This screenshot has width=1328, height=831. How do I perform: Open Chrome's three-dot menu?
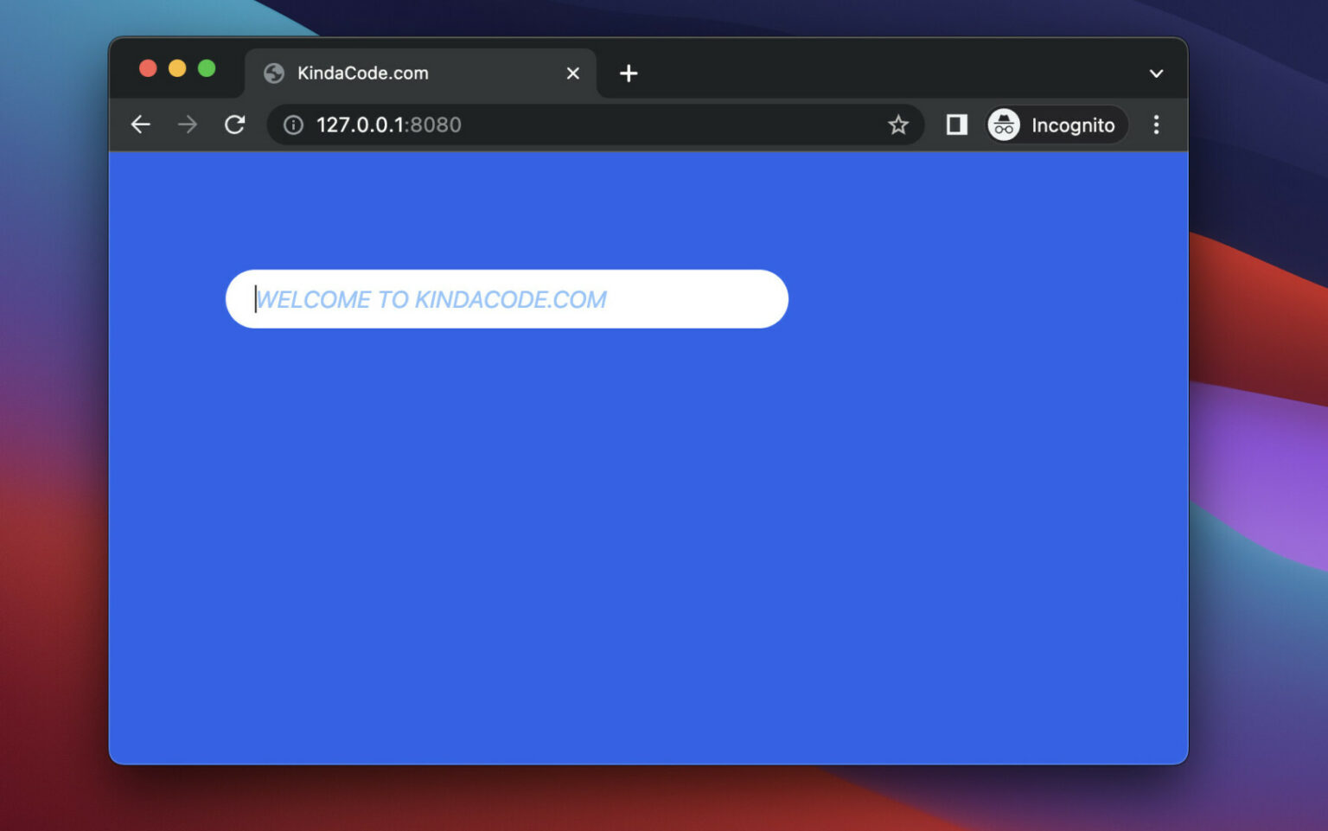click(x=1156, y=125)
